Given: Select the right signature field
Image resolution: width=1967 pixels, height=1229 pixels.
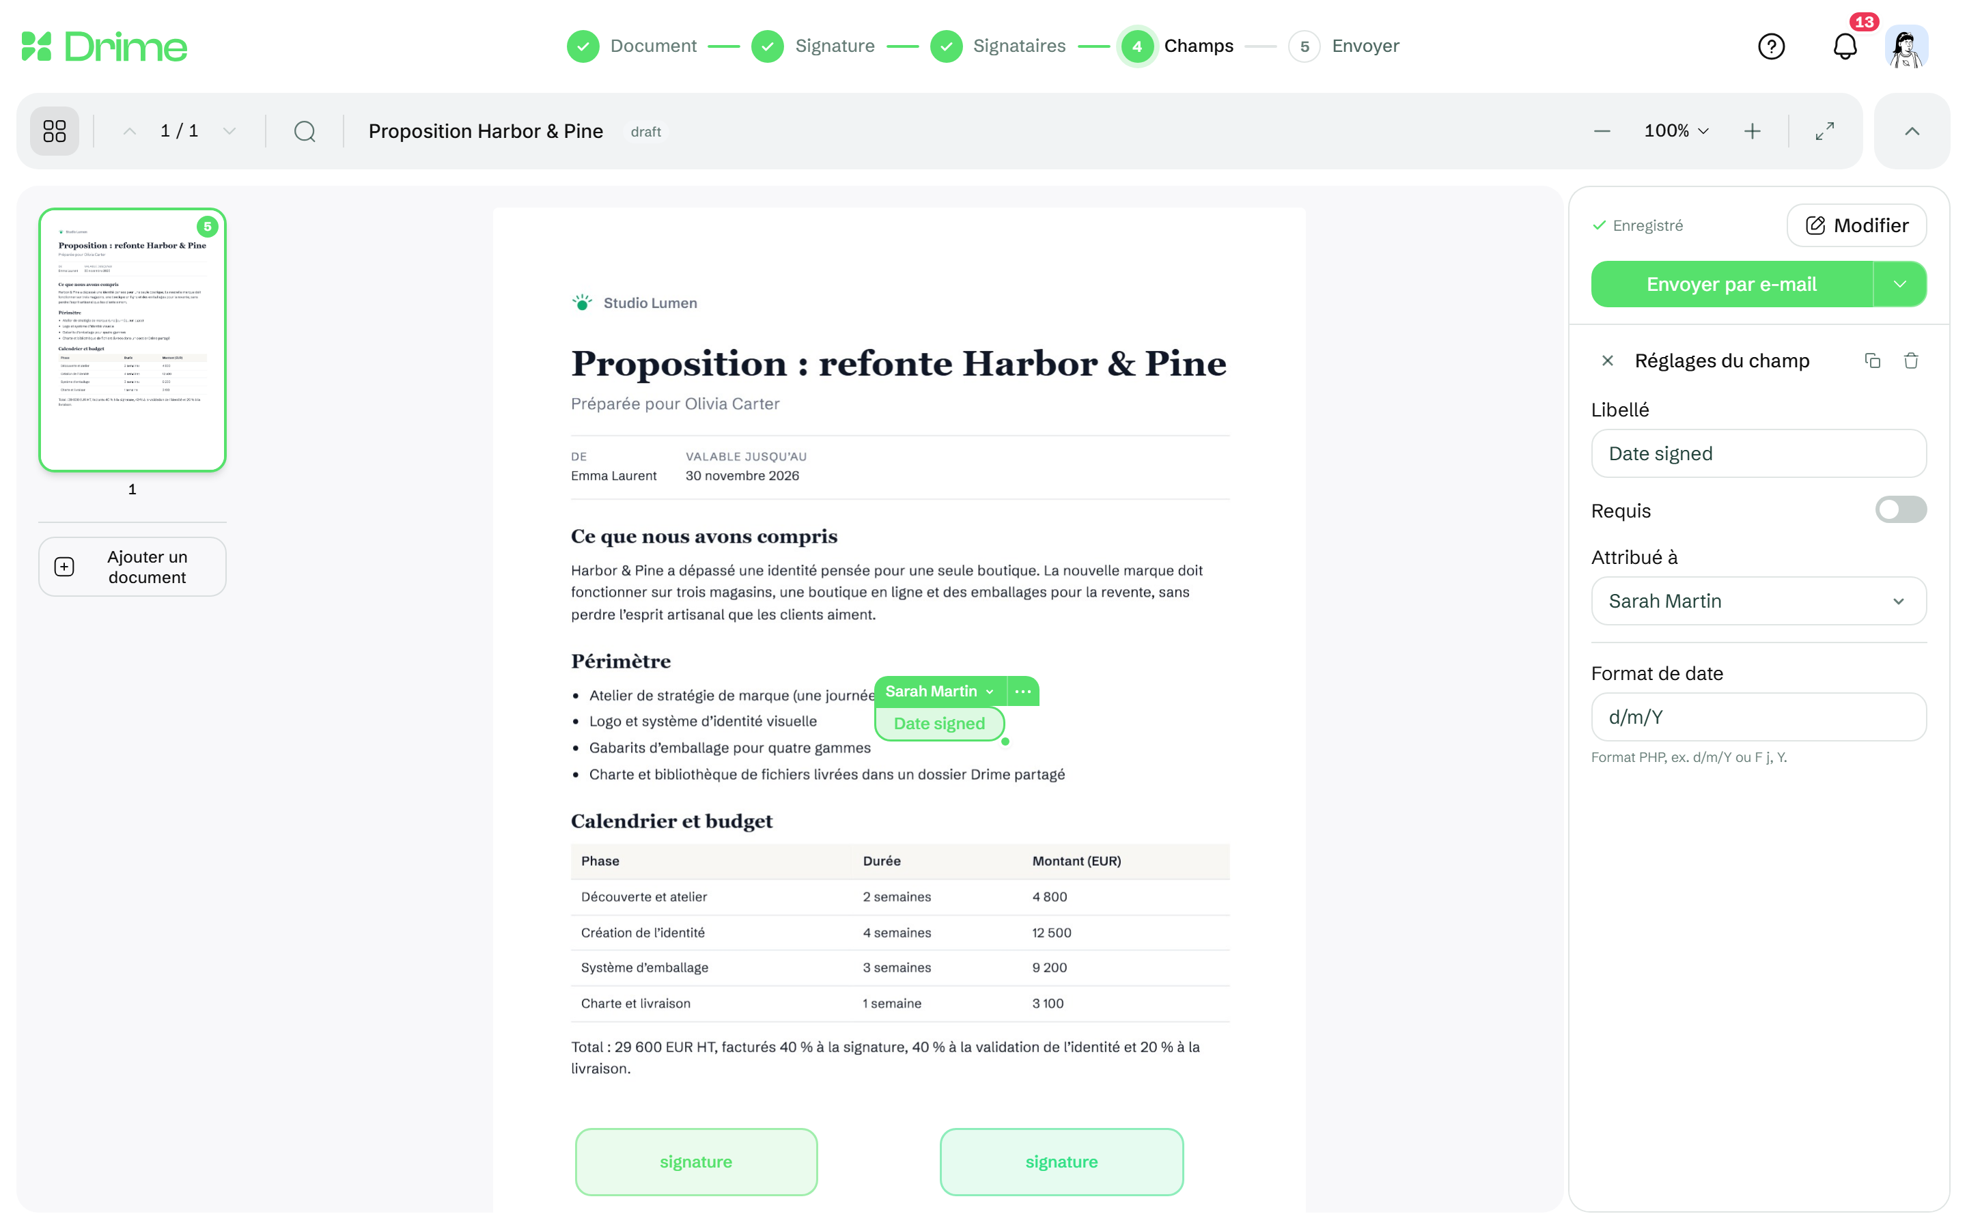Looking at the screenshot, I should point(1061,1161).
